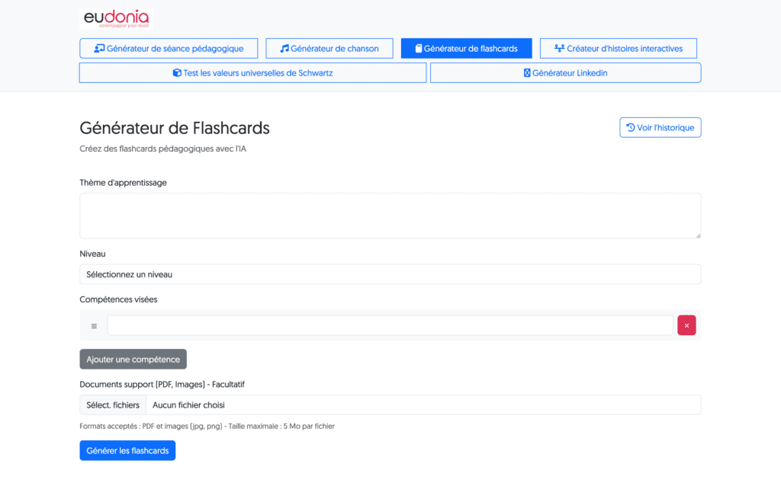Remove the compétence with red X button
Screen dimensions: 781x486
click(x=686, y=325)
